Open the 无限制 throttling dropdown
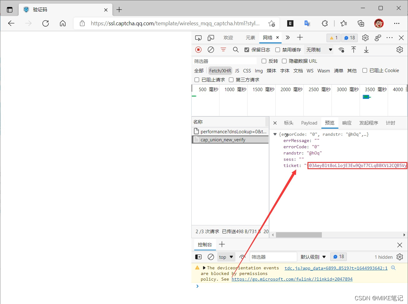Image resolution: width=408 pixels, height=304 pixels. pos(319,50)
